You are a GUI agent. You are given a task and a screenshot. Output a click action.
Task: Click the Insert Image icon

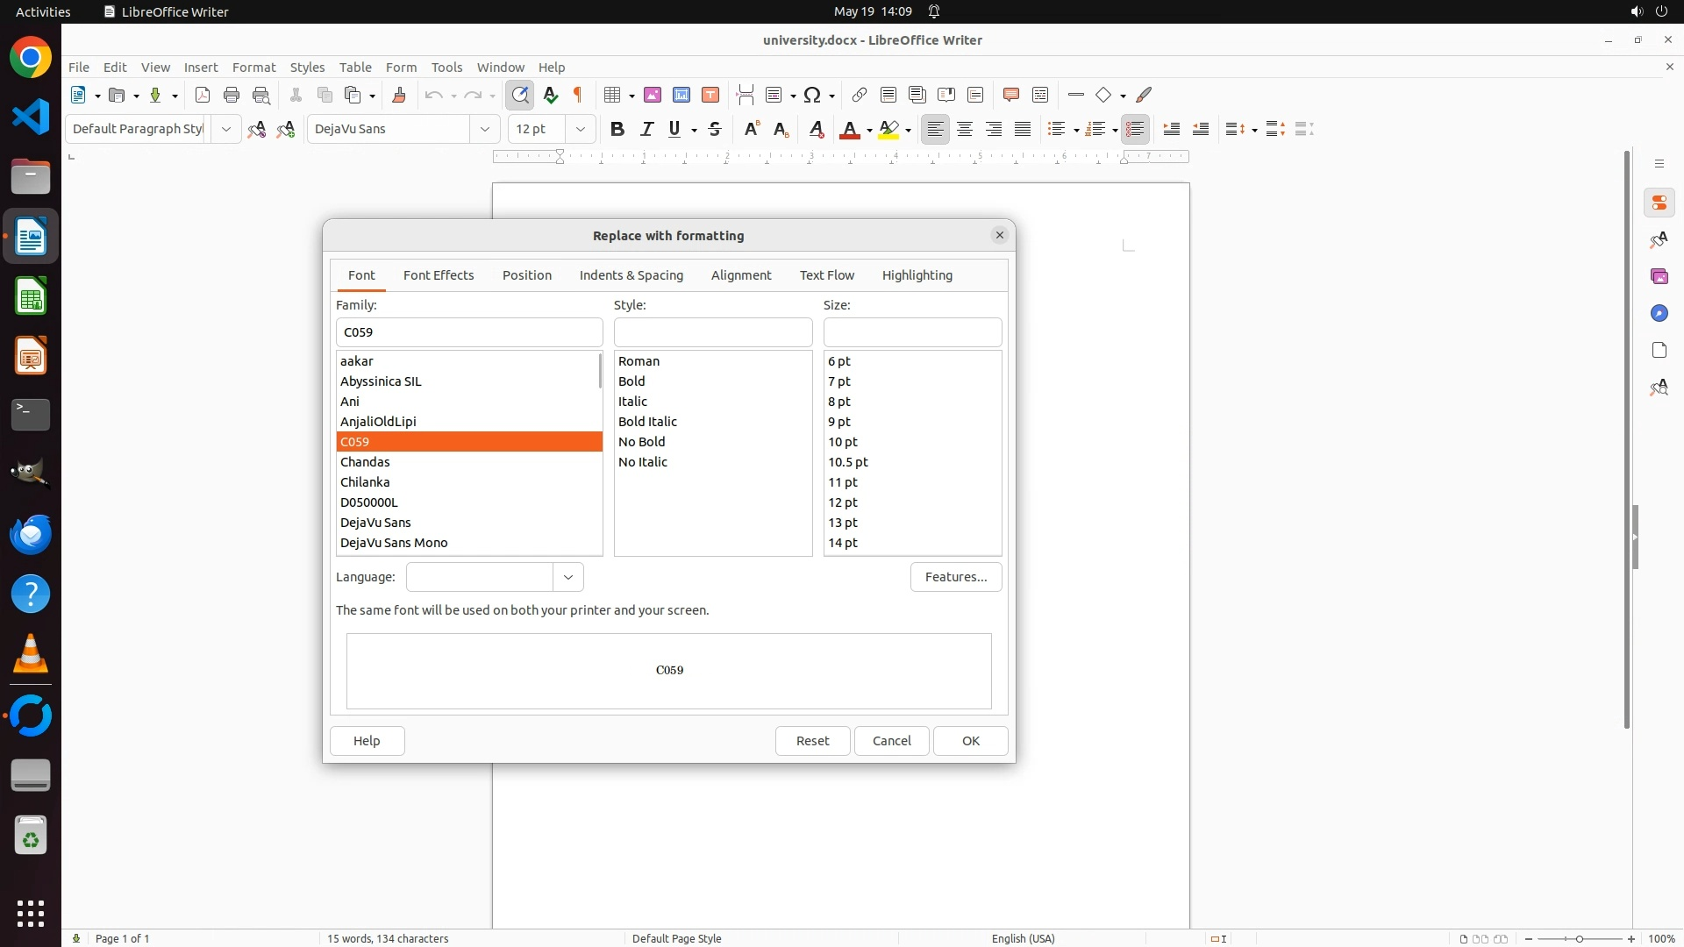653,95
